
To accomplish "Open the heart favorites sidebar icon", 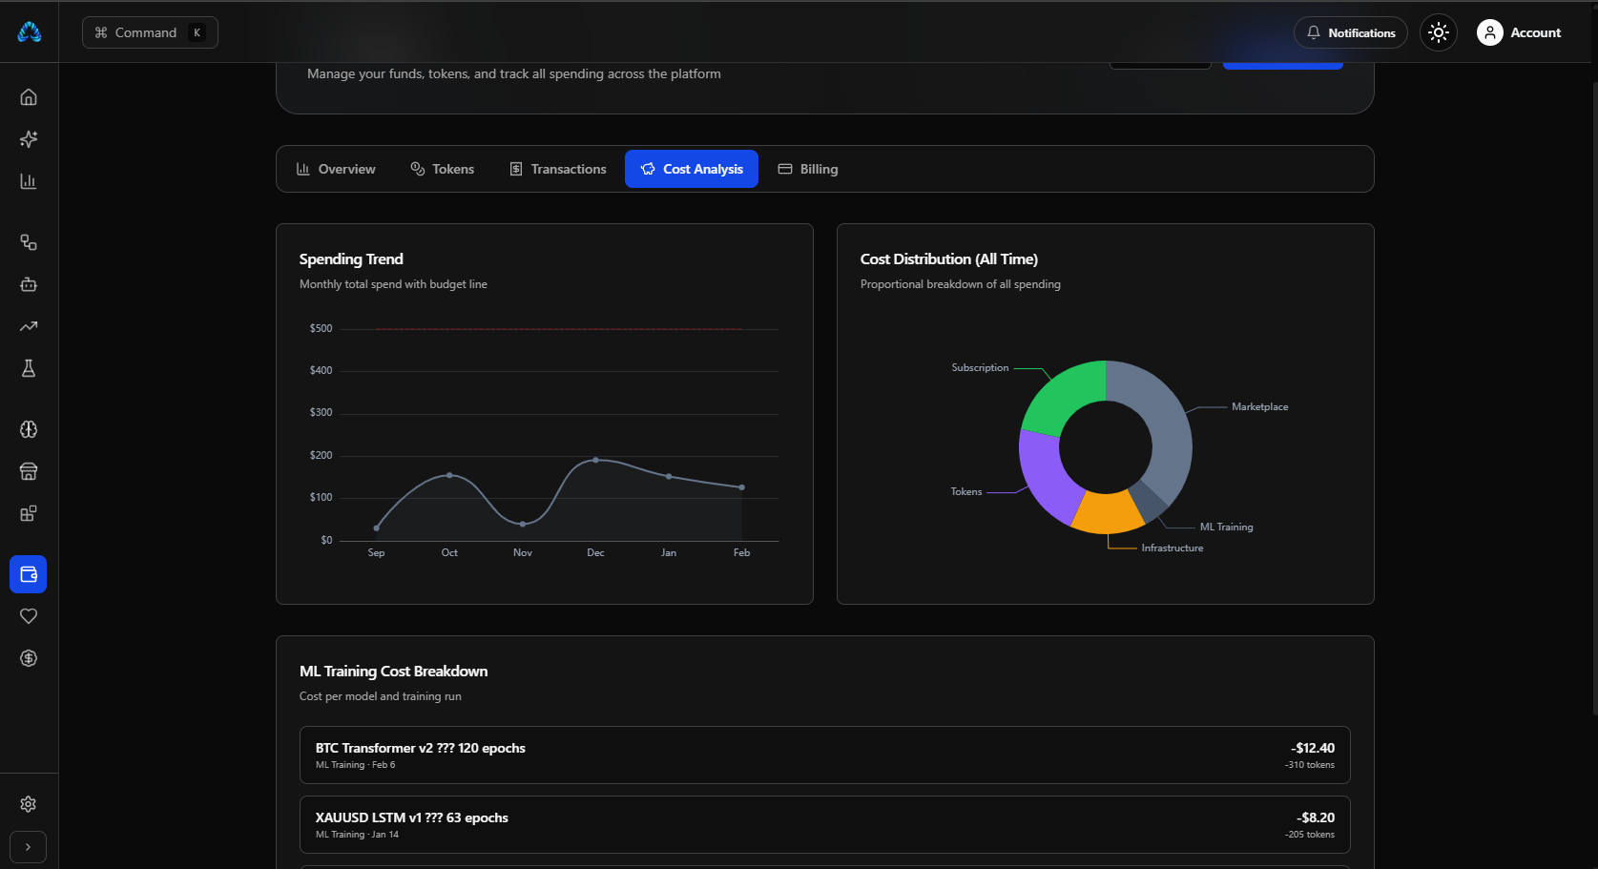I will click(x=29, y=616).
